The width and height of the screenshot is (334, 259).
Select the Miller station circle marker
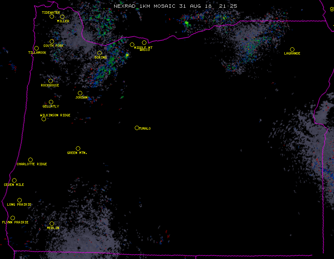(x=62, y=17)
